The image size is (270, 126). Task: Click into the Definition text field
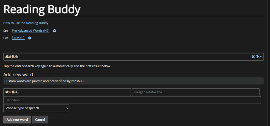[132, 100]
